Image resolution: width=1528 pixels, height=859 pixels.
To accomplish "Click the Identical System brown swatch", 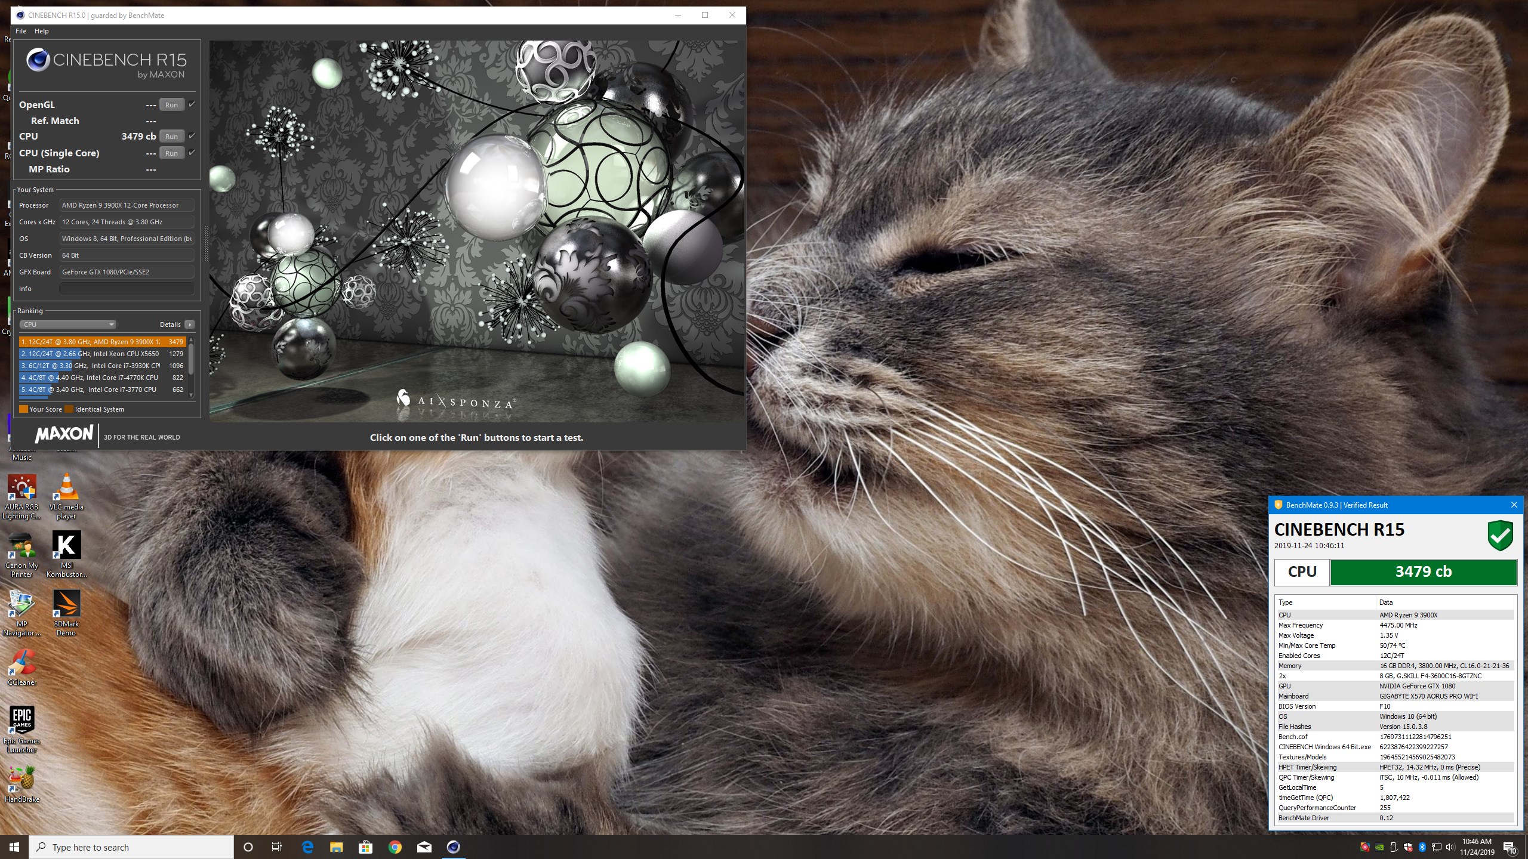I will [69, 409].
